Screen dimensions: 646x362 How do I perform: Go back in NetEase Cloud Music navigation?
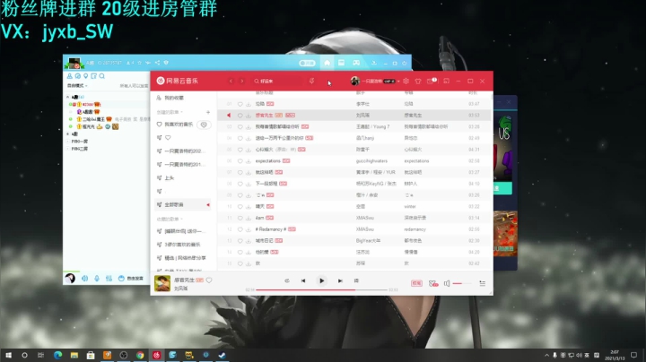(x=231, y=81)
